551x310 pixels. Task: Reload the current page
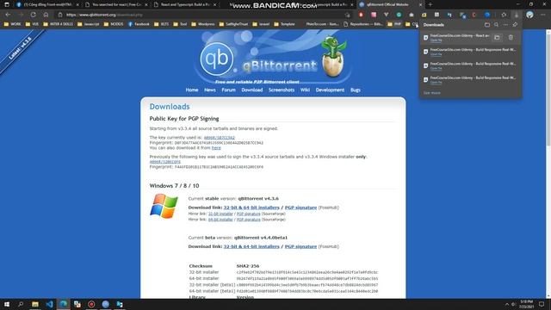pyautogui.click(x=33, y=15)
